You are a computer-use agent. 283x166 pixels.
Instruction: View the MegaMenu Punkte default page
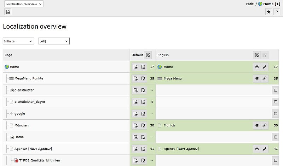click(135, 78)
